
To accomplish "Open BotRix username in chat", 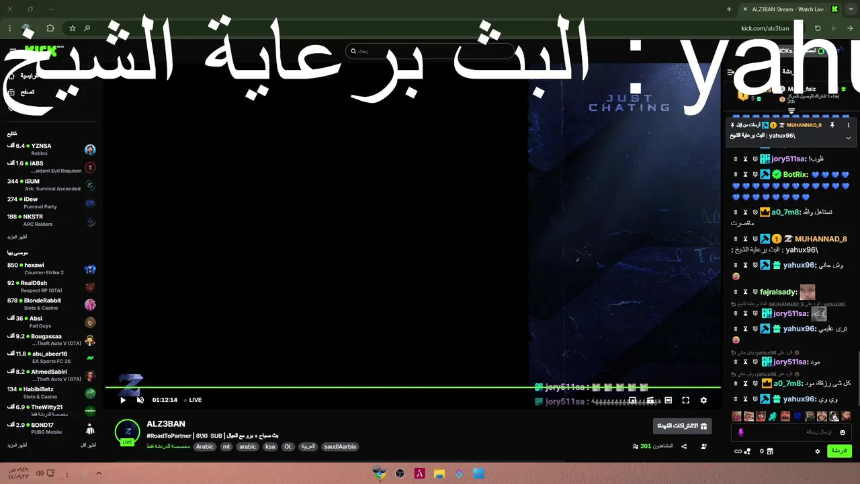I will [795, 175].
